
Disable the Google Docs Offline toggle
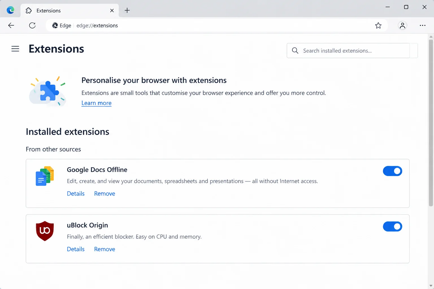(x=392, y=171)
